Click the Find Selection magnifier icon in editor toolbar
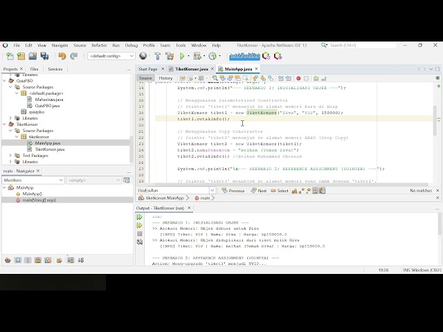 click(215, 78)
